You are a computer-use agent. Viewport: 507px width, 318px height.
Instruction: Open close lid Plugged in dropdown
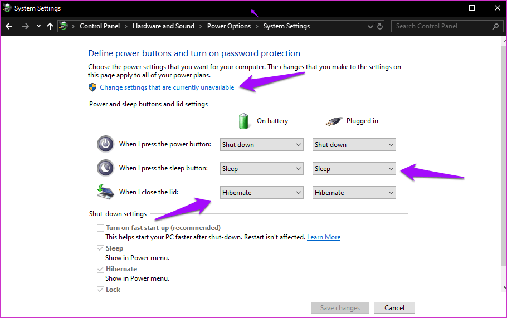coord(354,192)
